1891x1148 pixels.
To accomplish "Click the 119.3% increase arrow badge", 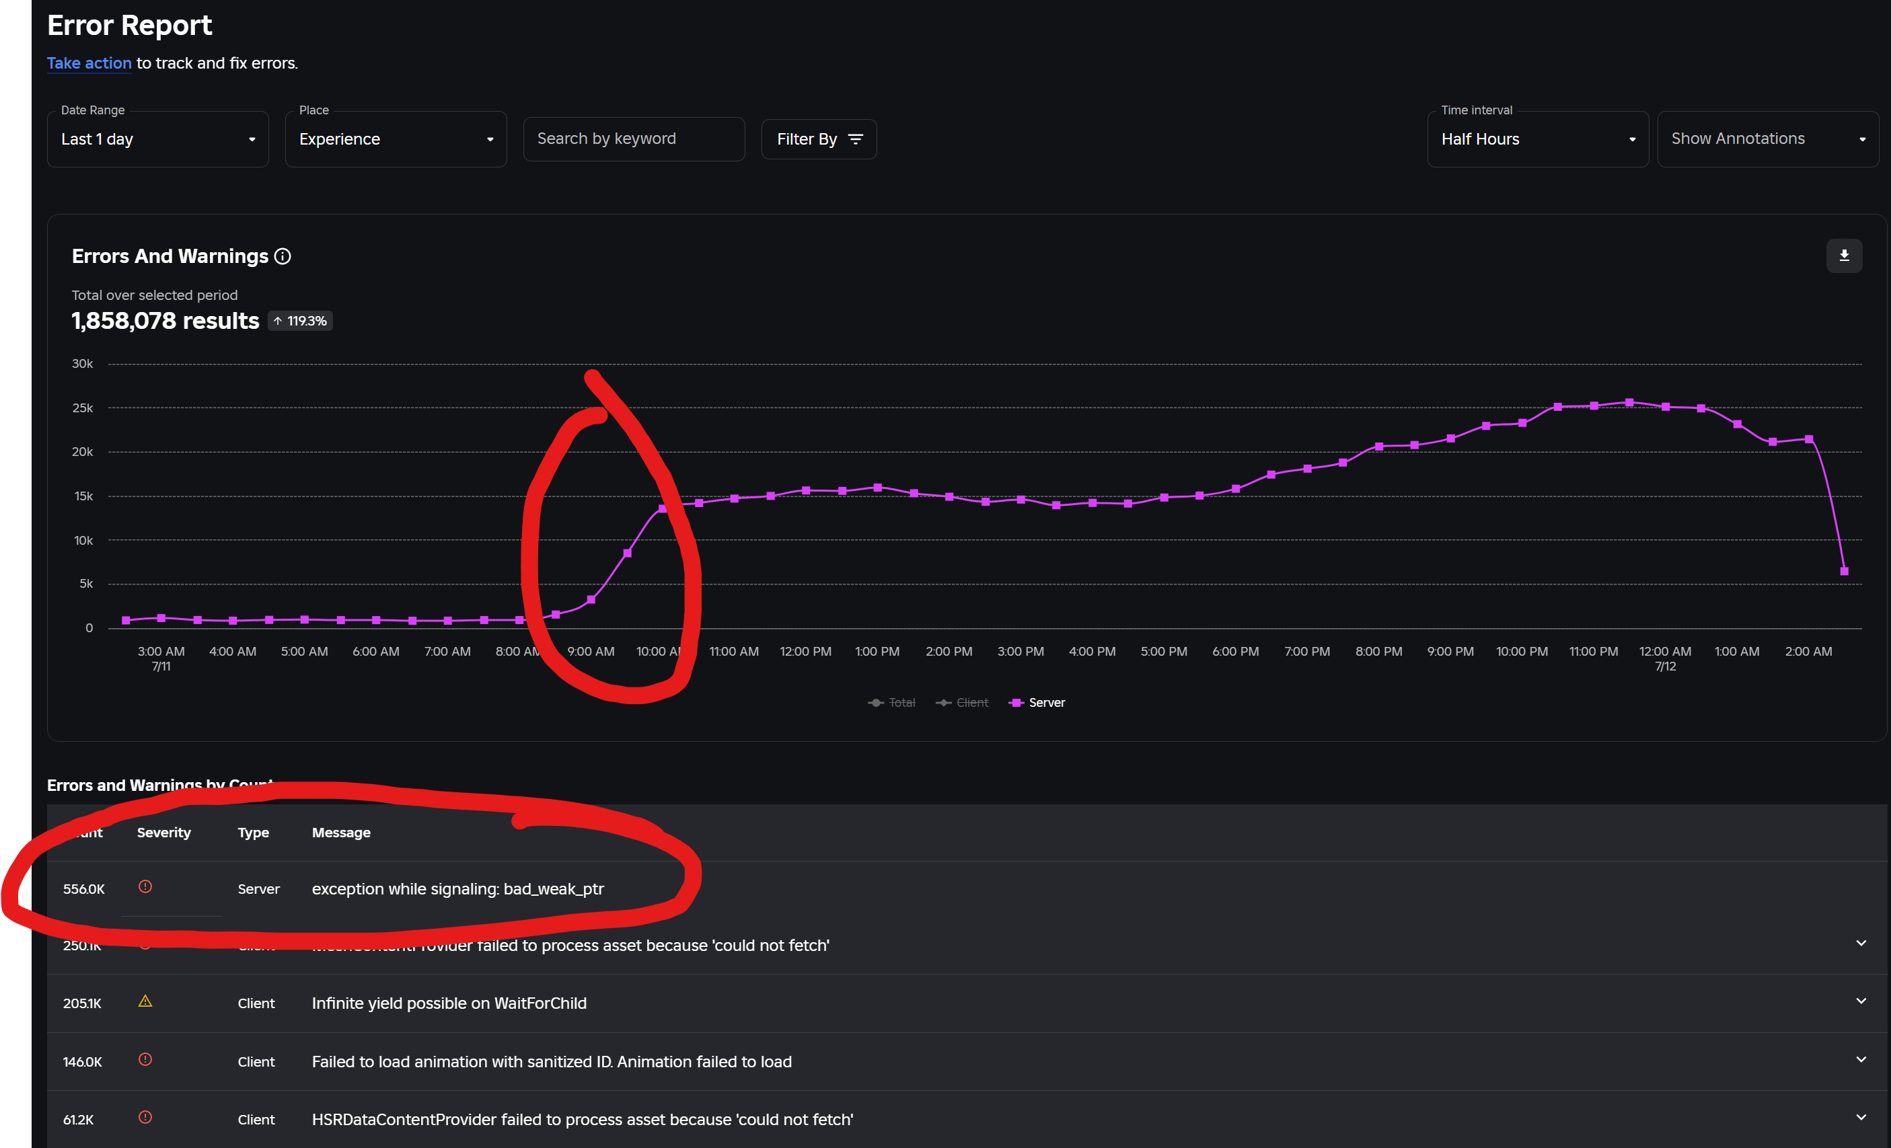I will (x=300, y=321).
